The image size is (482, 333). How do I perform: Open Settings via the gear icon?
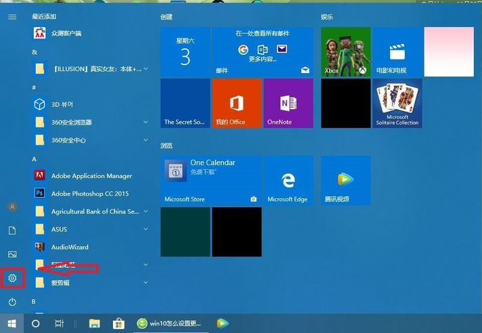pyautogui.click(x=12, y=277)
